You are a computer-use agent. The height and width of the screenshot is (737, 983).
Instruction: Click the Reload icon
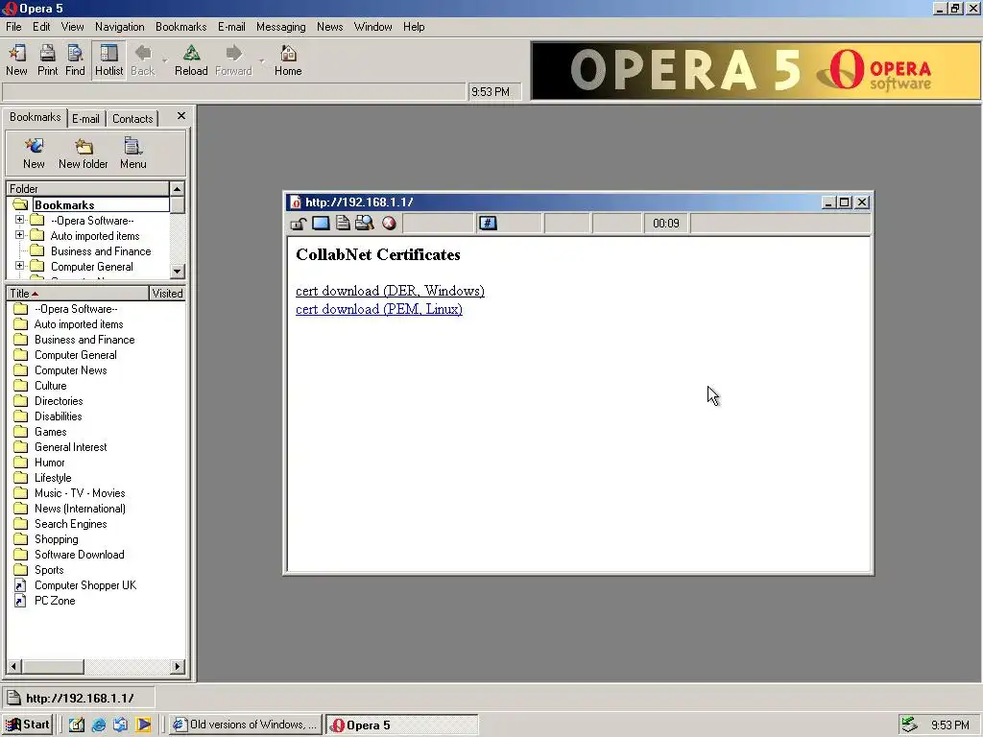pos(191,60)
